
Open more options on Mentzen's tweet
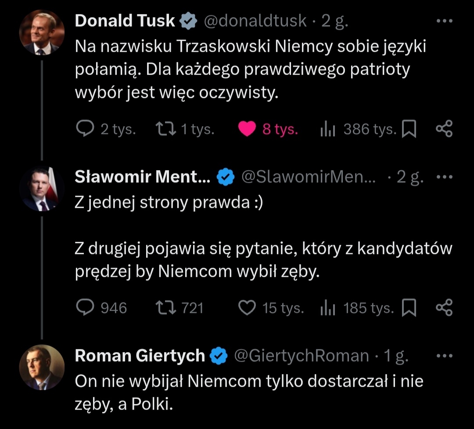[x=445, y=177]
